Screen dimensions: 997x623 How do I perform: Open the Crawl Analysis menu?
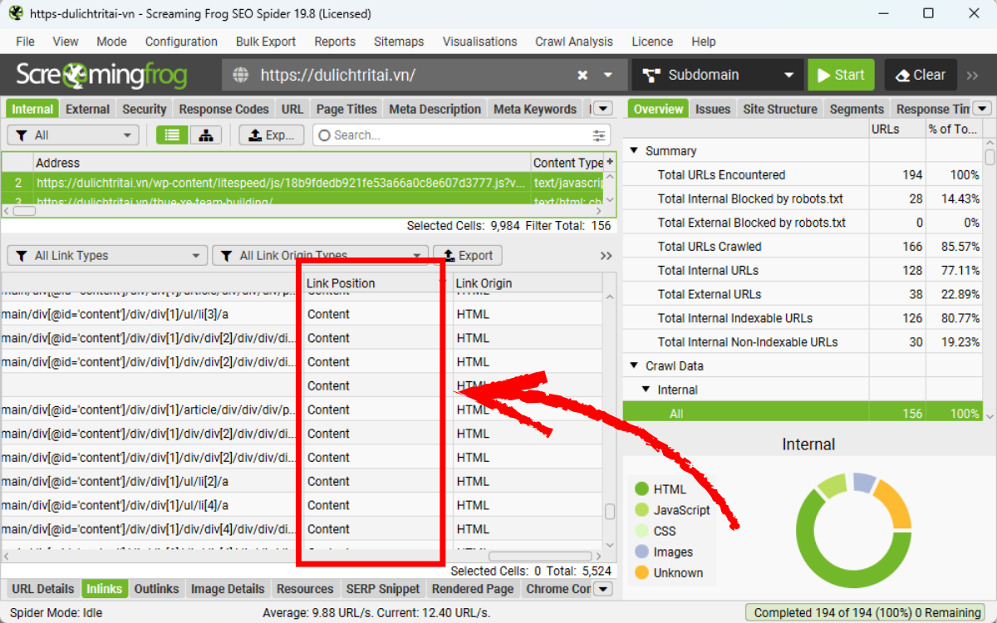[x=574, y=42]
